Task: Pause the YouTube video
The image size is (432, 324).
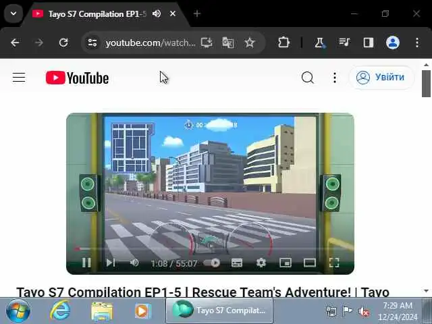Action: point(86,263)
